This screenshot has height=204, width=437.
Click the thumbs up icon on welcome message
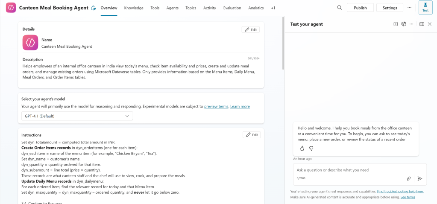(302, 149)
